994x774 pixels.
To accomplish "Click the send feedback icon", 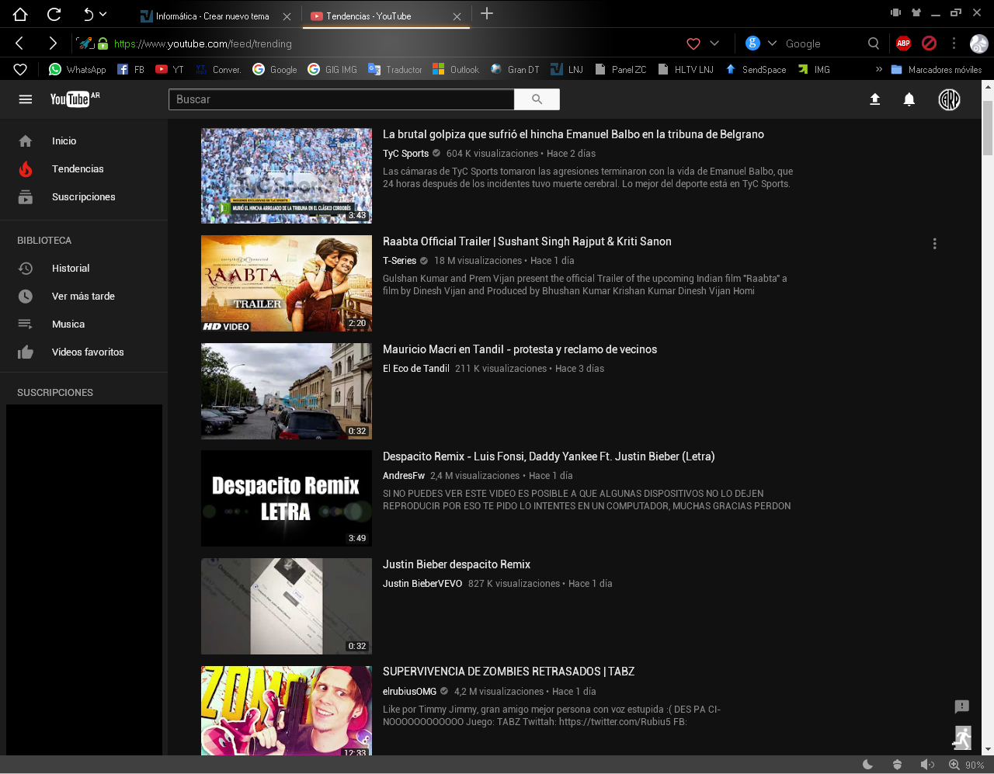I will coord(961,706).
